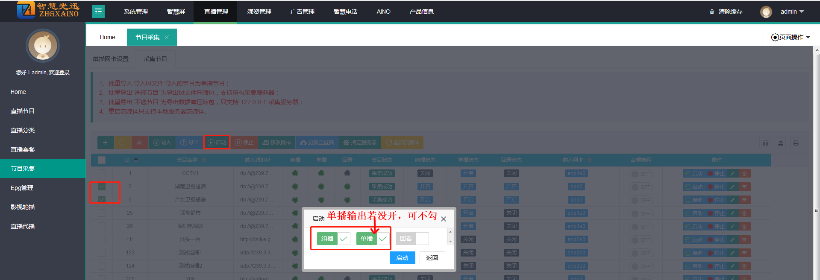Click the green add (+) toolbar button
This screenshot has width=820, height=280.
click(x=105, y=143)
